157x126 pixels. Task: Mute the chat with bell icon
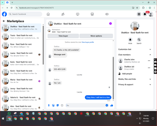tap(130, 40)
